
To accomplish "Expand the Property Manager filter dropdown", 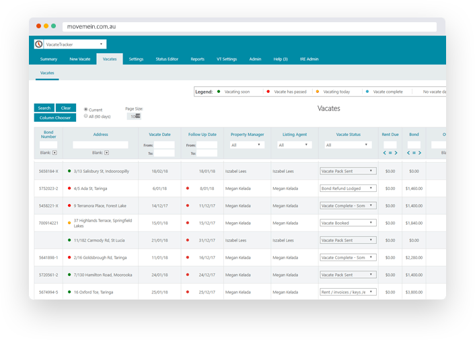I will coord(247,145).
